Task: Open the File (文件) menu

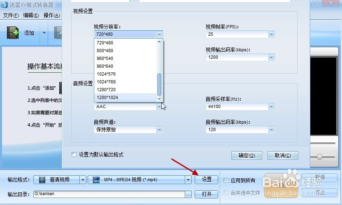Action: [x=11, y=15]
